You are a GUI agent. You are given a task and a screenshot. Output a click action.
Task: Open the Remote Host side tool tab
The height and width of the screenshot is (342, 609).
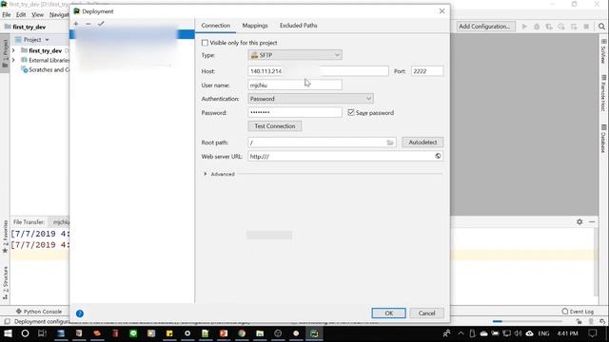pyautogui.click(x=603, y=93)
